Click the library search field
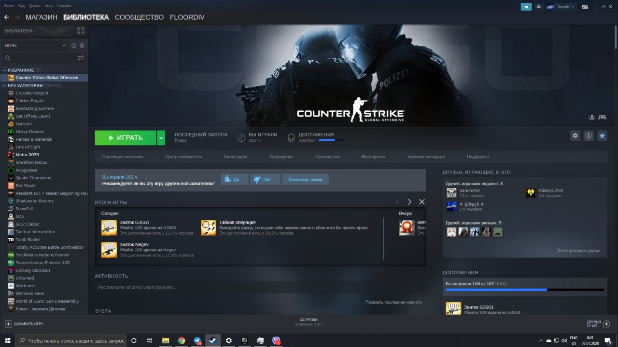 pyautogui.click(x=40, y=58)
